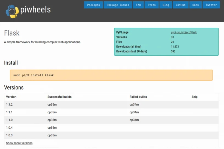Click cp34m failed build for 1.1.0
Screen dimensions: 224x149
tap(134, 120)
